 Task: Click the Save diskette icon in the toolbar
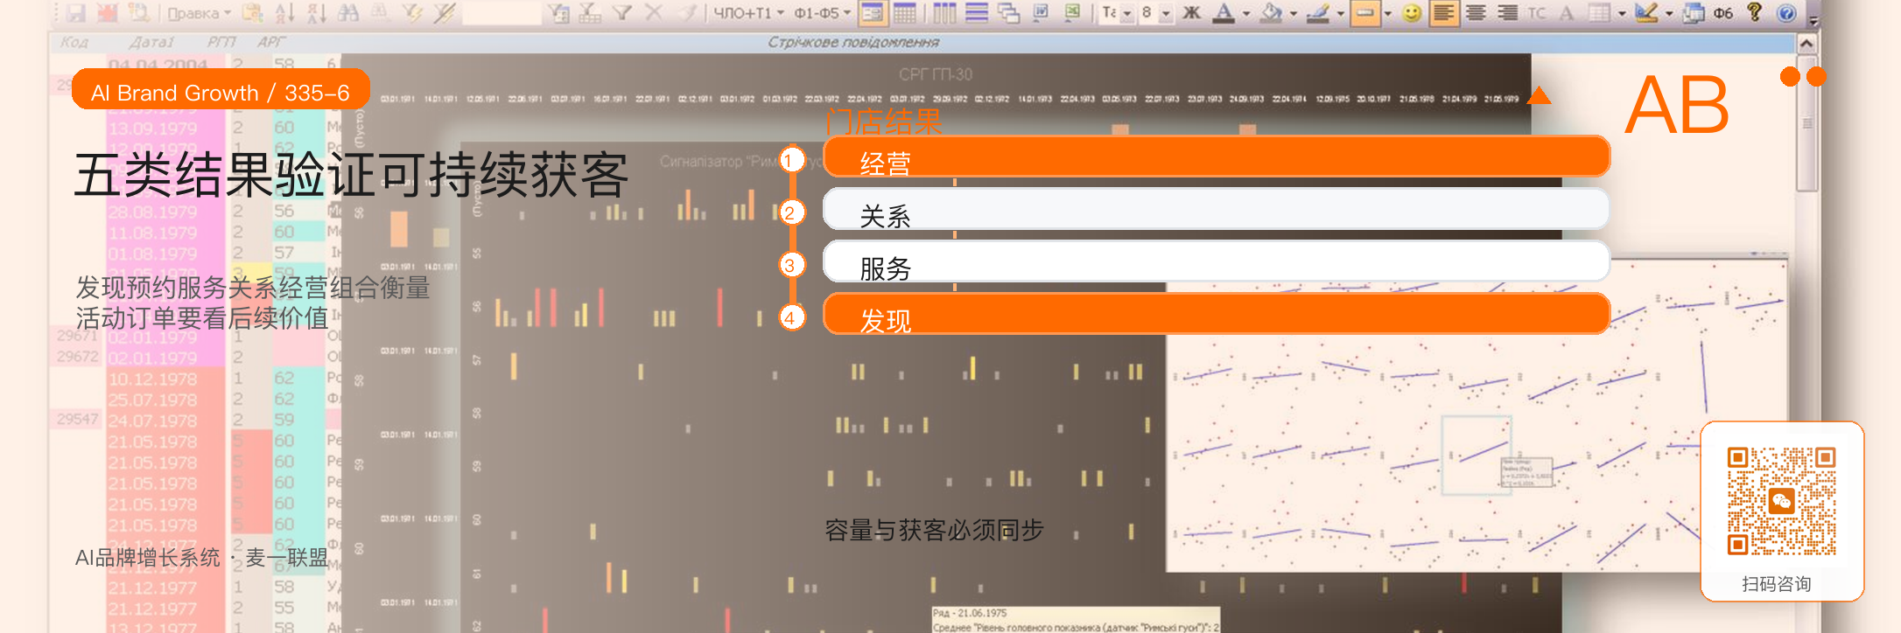76,13
